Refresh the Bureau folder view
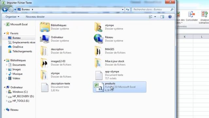The image size is (209, 118). pos(128,10)
